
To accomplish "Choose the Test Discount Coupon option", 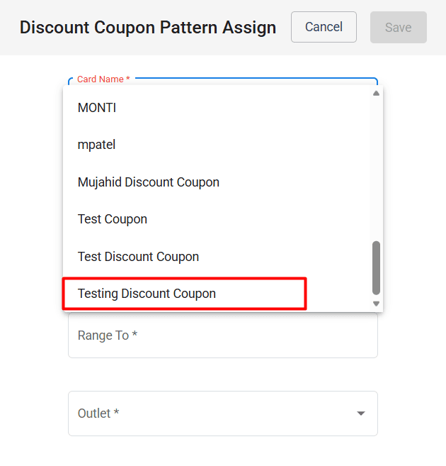I will point(138,257).
